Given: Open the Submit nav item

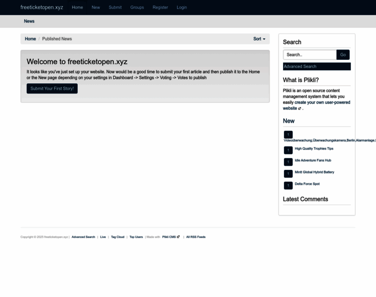Looking at the screenshot, I should 115,7.
